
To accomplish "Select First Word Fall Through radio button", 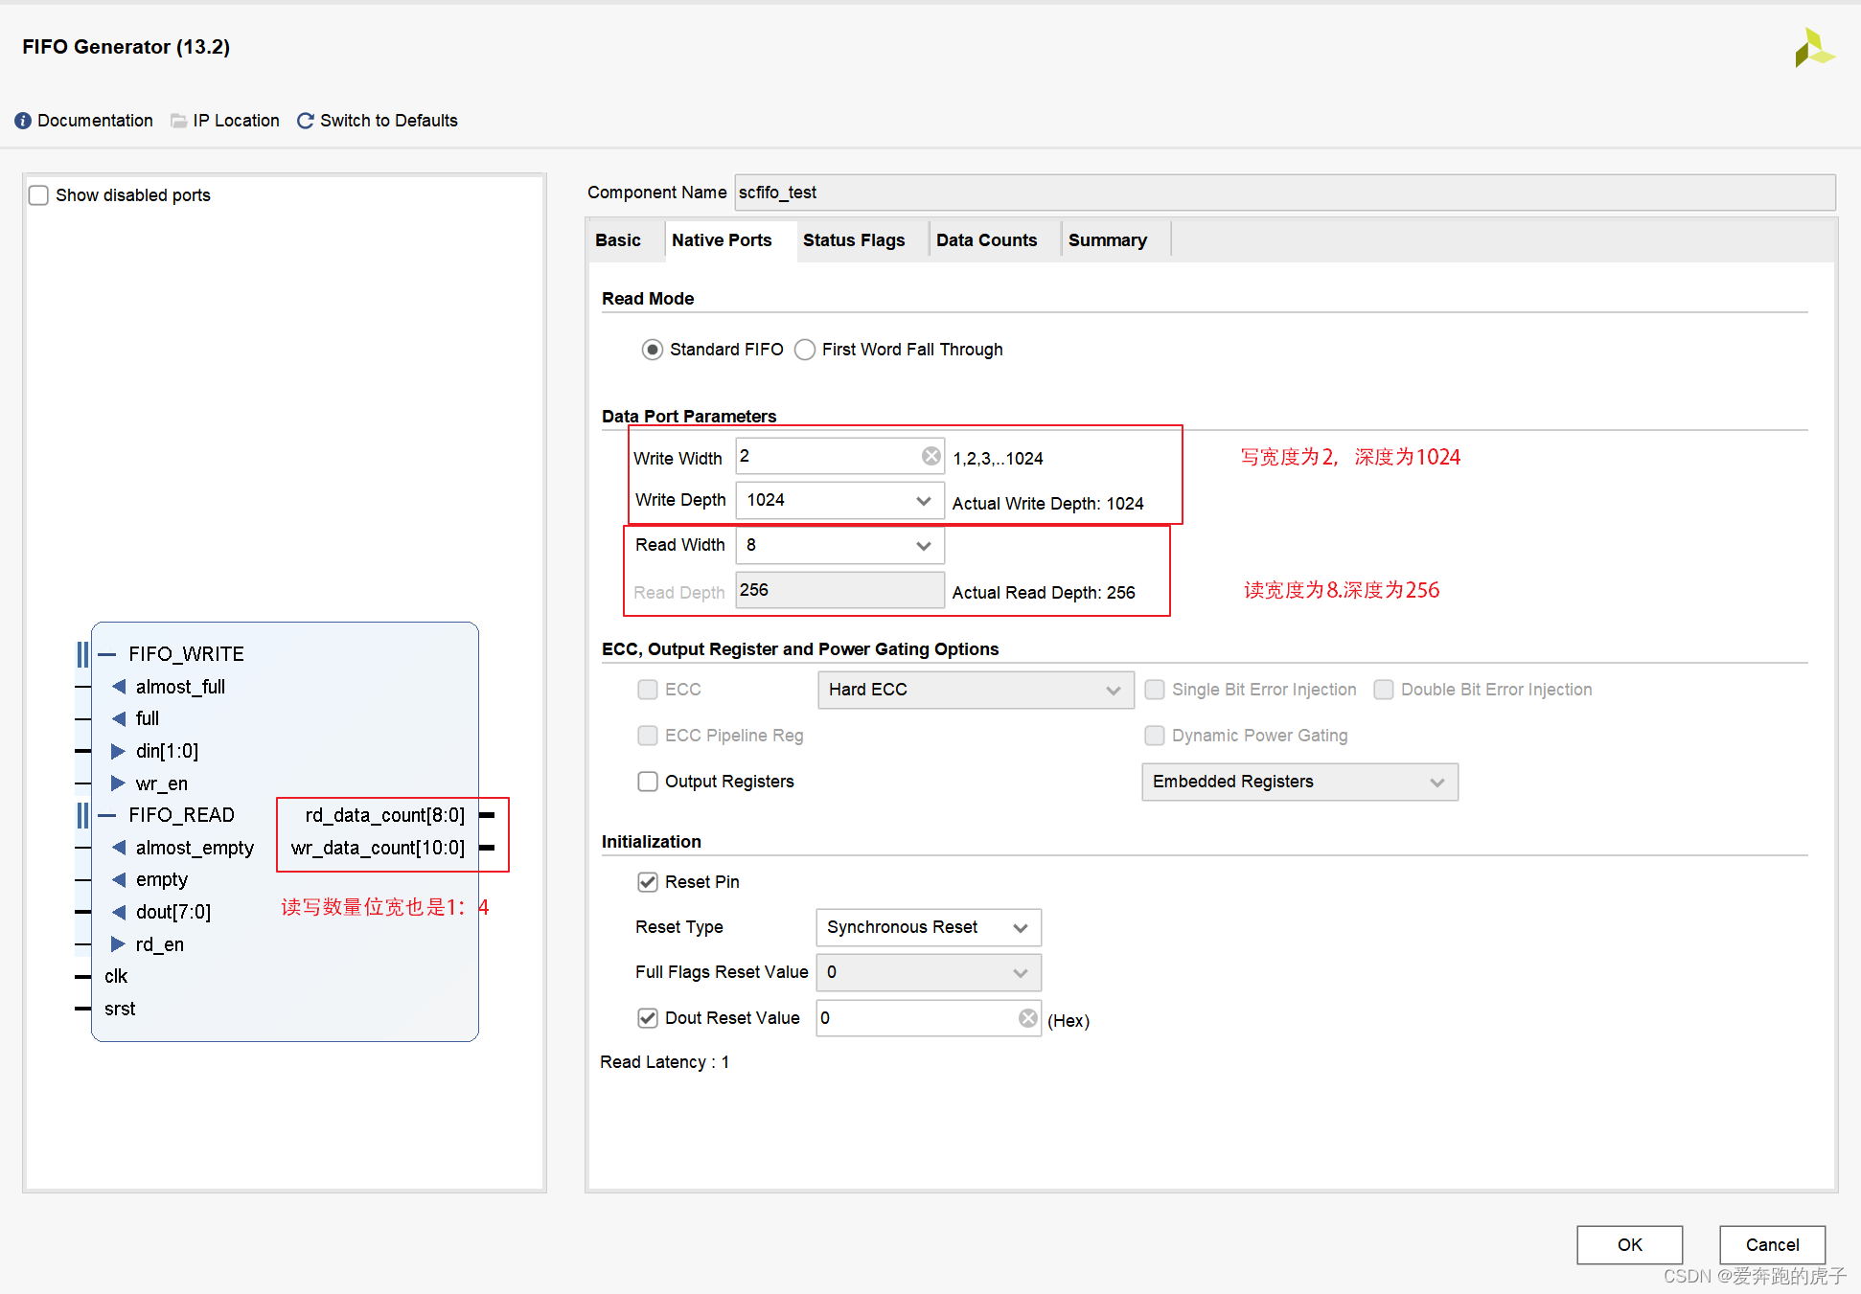I will [806, 350].
